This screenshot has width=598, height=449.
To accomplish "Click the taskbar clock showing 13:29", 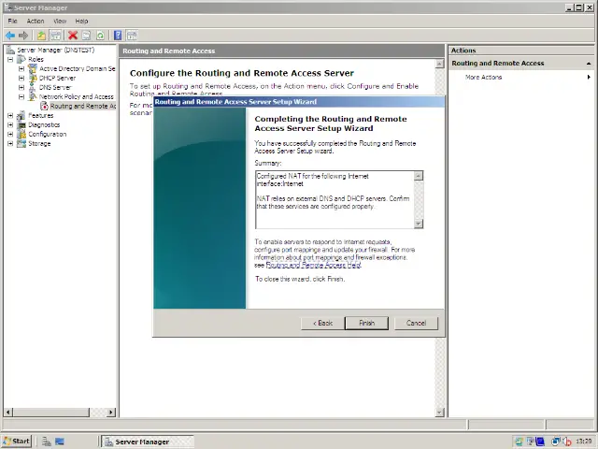I will click(x=583, y=442).
